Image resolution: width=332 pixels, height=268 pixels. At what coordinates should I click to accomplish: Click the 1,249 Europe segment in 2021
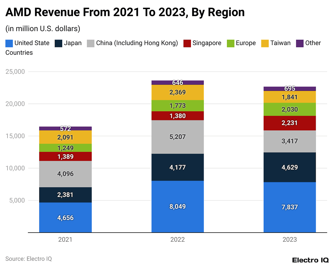[x=65, y=148]
